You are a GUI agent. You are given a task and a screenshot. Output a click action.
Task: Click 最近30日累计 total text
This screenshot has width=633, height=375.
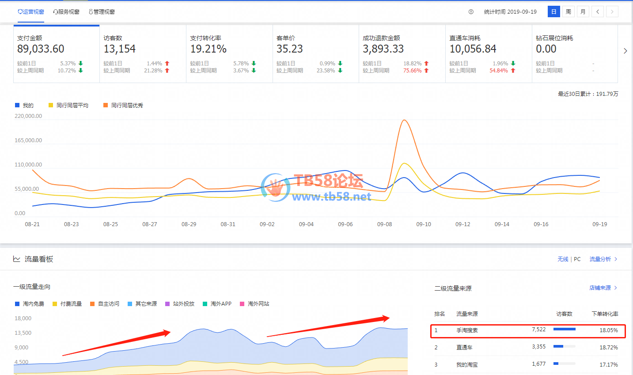tap(588, 94)
